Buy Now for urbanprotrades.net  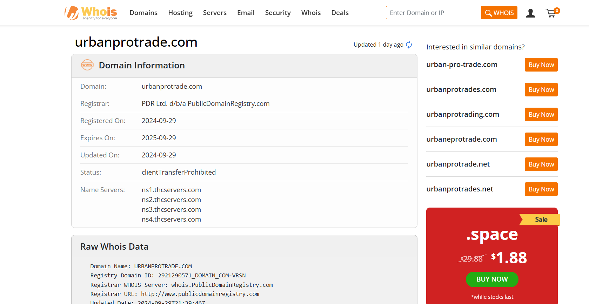541,189
